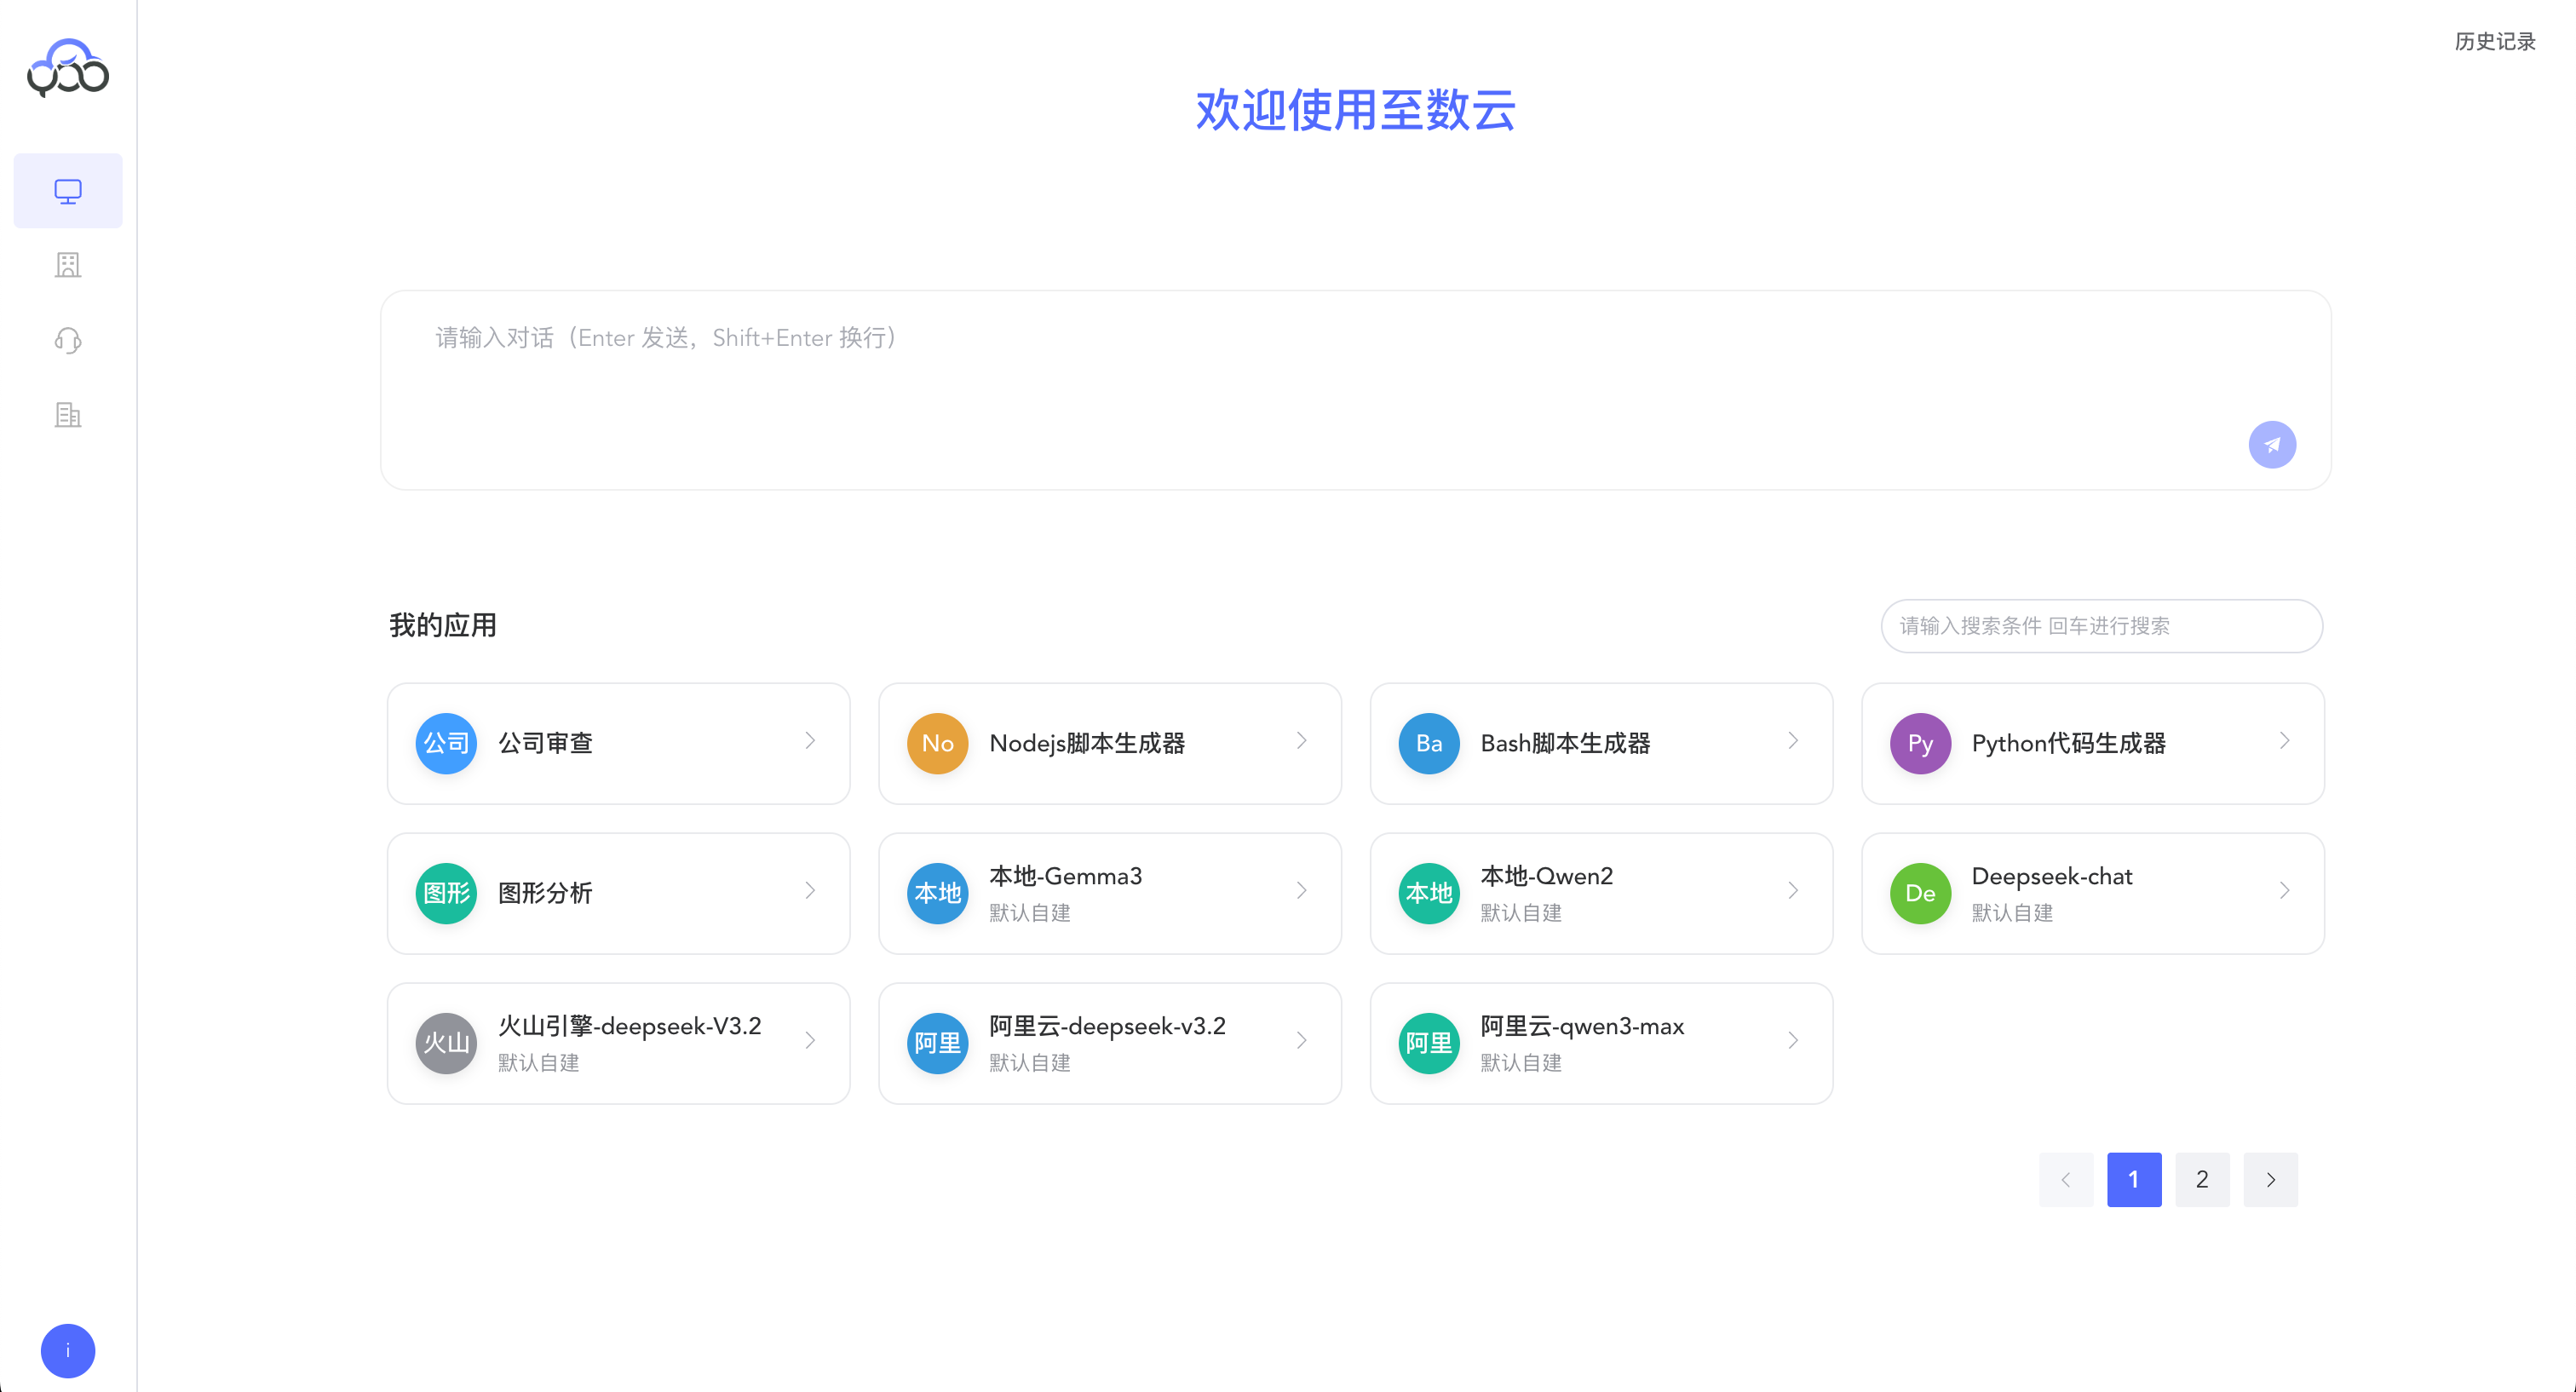Click the monitor icon in sidebar
Image resolution: width=2576 pixels, height=1392 pixels.
68,190
